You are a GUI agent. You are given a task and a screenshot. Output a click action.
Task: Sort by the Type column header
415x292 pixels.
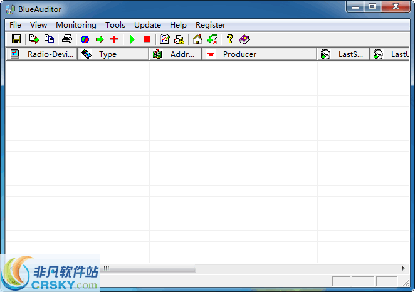pos(113,54)
